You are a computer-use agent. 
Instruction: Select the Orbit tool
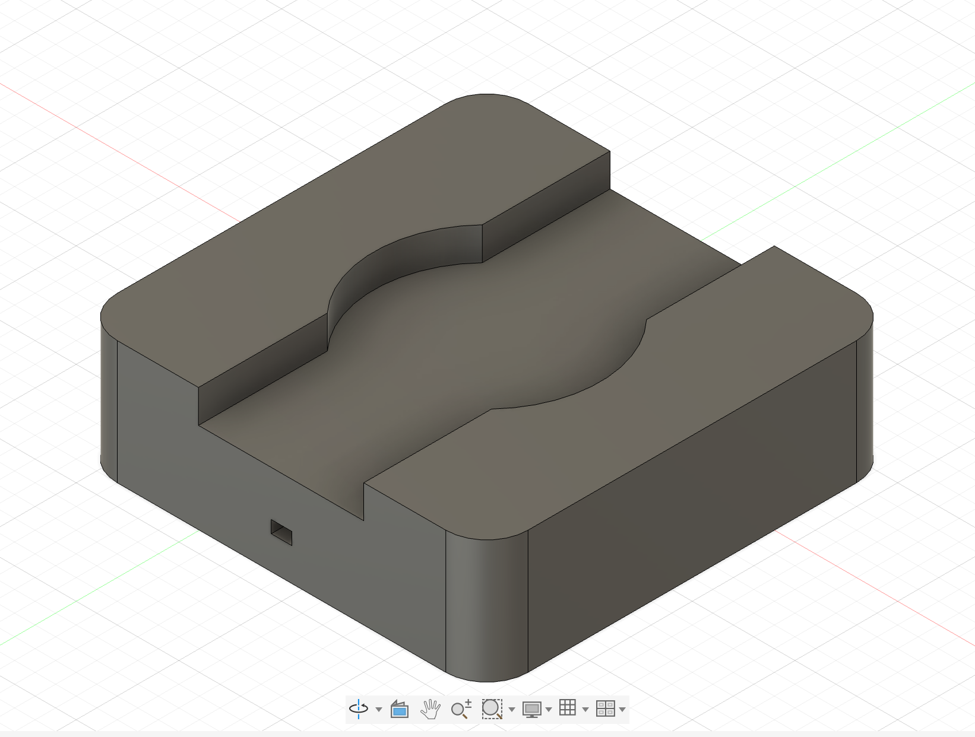[x=359, y=709]
